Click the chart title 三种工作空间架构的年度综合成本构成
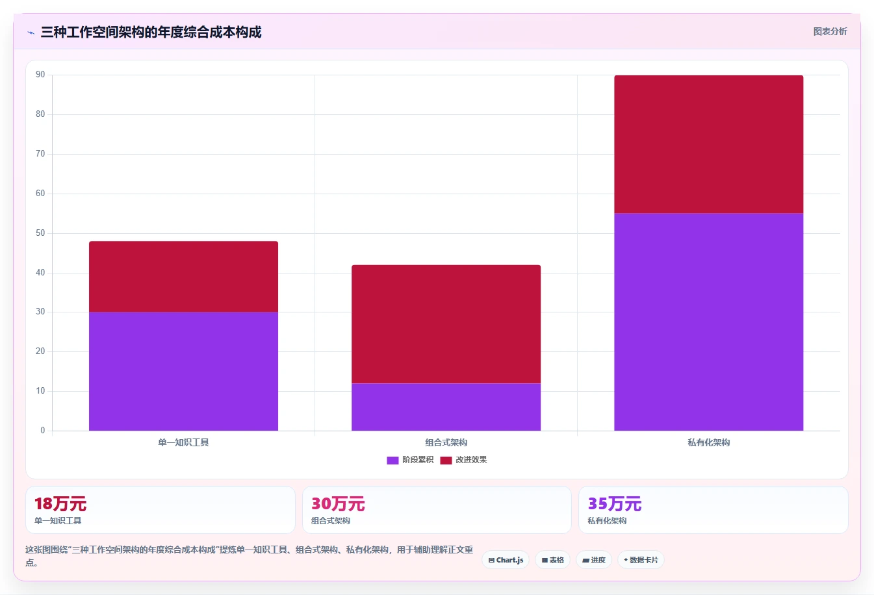This screenshot has width=874, height=595. pyautogui.click(x=151, y=32)
